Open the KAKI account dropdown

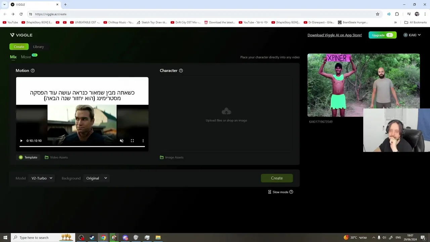[412, 35]
